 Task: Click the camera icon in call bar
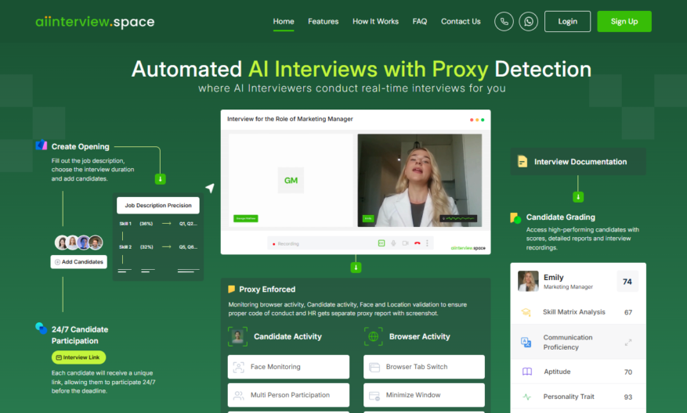tap(405, 243)
